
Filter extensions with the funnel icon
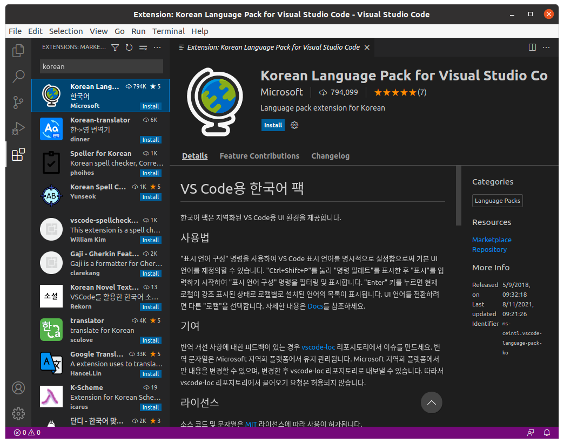115,47
